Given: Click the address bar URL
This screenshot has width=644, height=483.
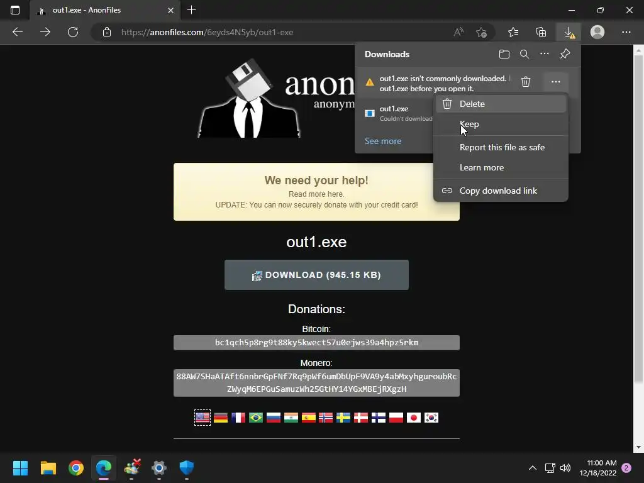Looking at the screenshot, I should click(x=208, y=32).
